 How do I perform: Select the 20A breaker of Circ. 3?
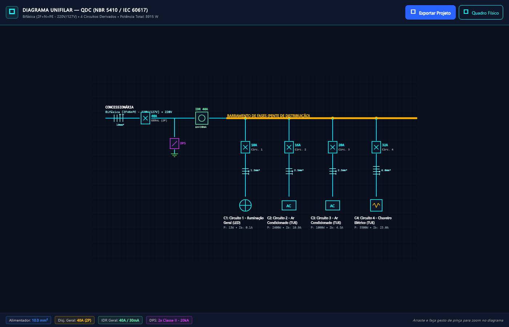(x=333, y=147)
